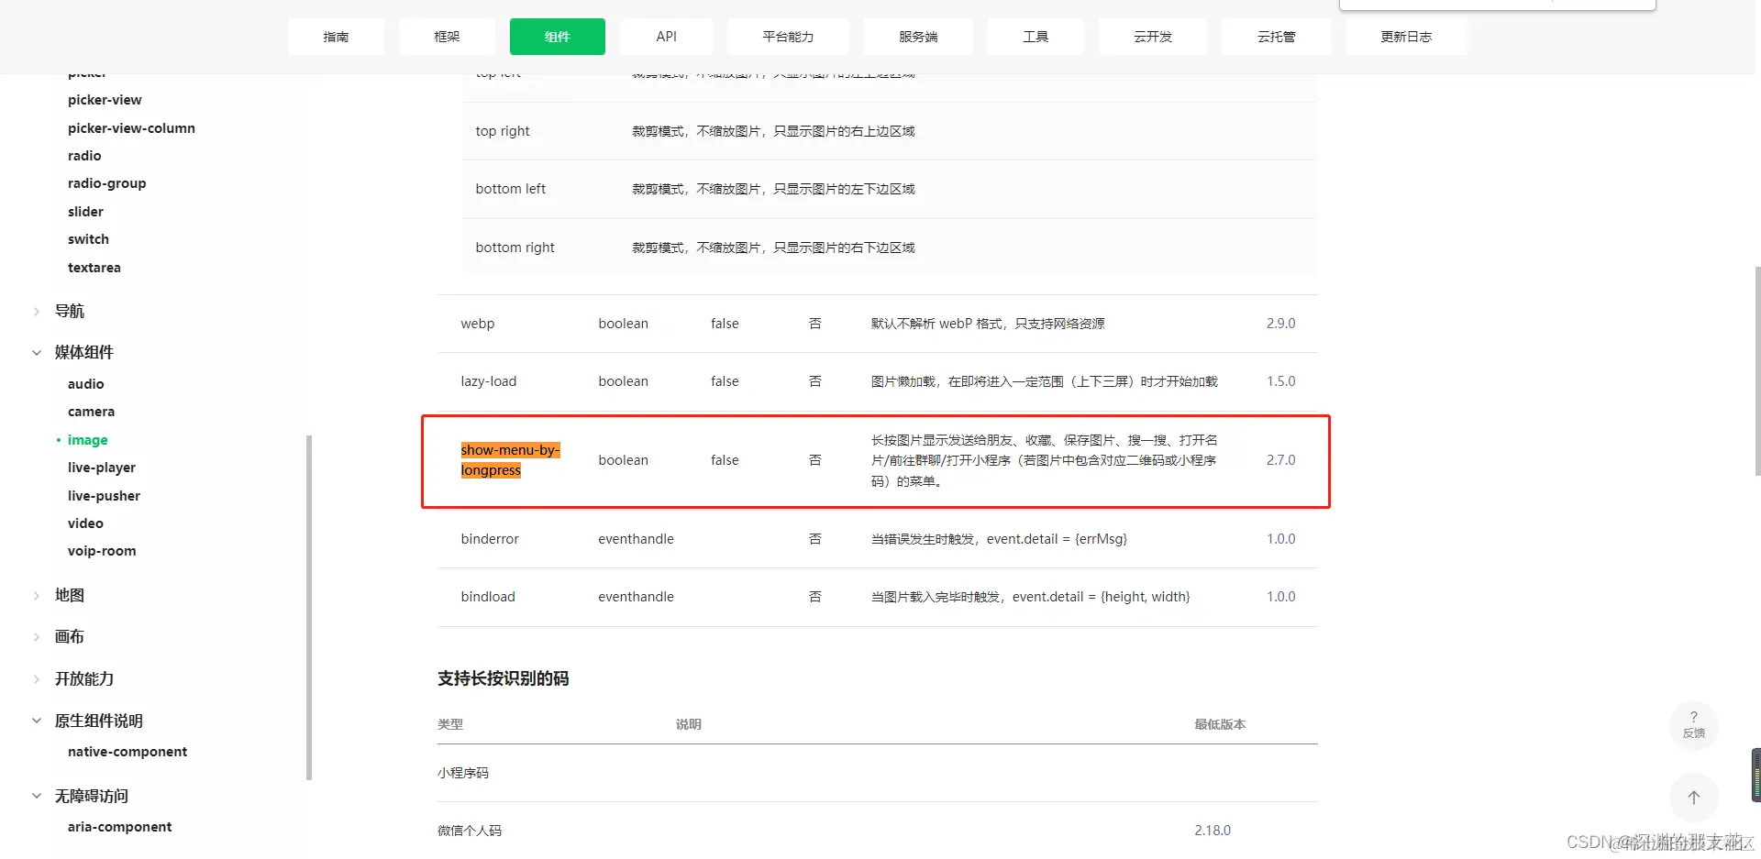The height and width of the screenshot is (859, 1761).
Task: Open the radio-group component page
Action: pos(106,183)
